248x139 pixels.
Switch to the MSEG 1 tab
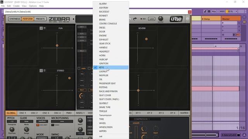click(80, 113)
